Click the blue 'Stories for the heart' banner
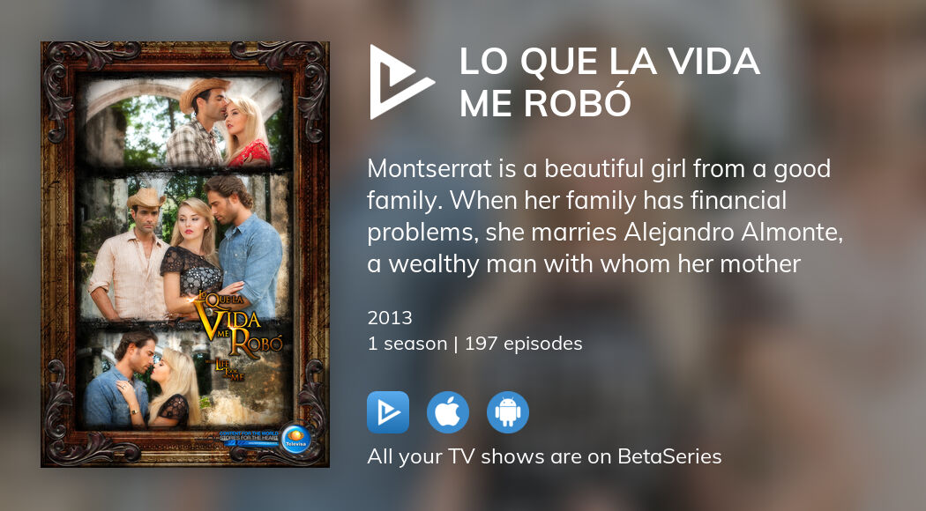The width and height of the screenshot is (926, 511). 249,439
